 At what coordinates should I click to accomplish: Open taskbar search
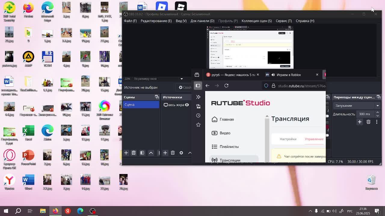click(18, 211)
